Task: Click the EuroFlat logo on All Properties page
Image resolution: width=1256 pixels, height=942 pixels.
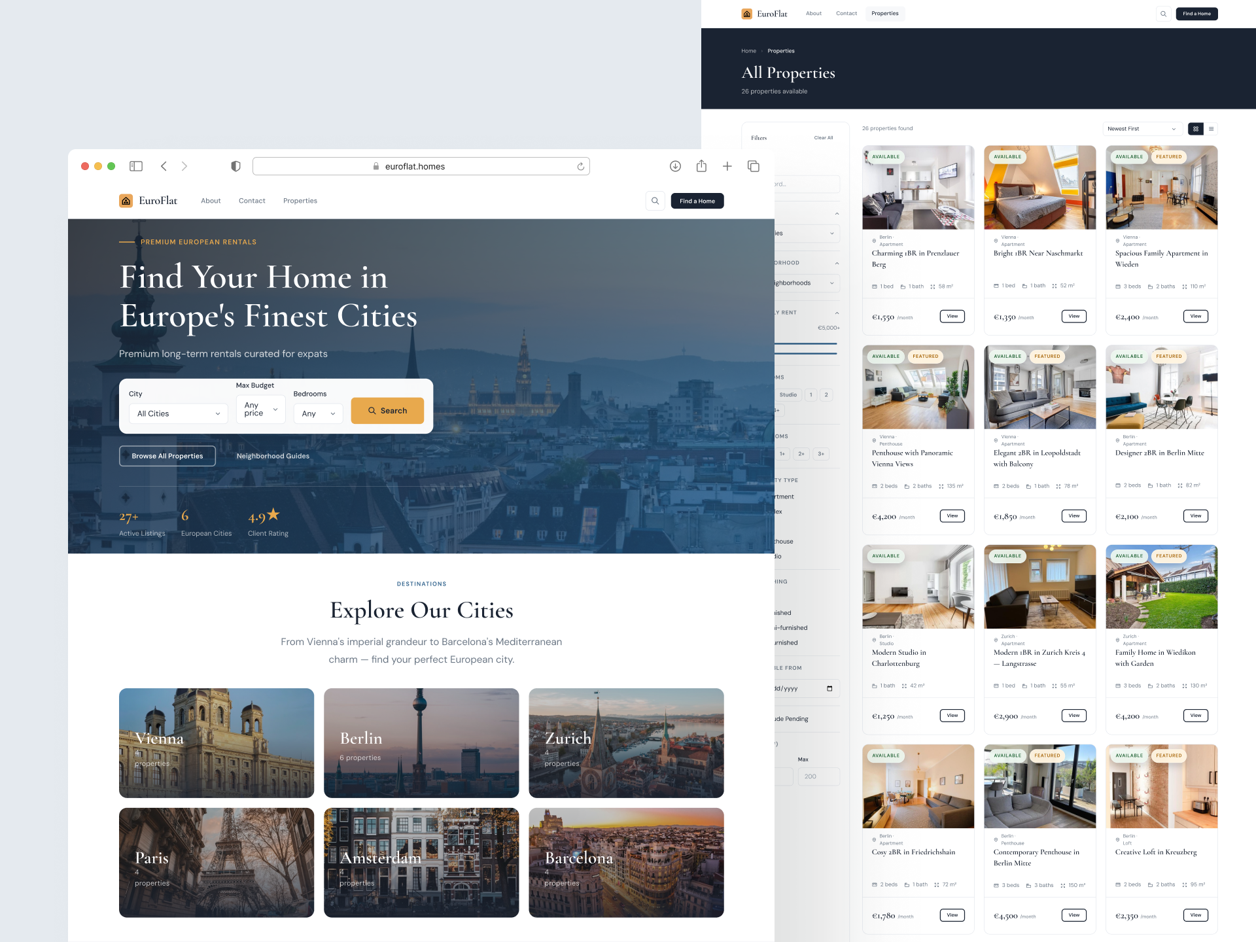Action: [x=764, y=14]
